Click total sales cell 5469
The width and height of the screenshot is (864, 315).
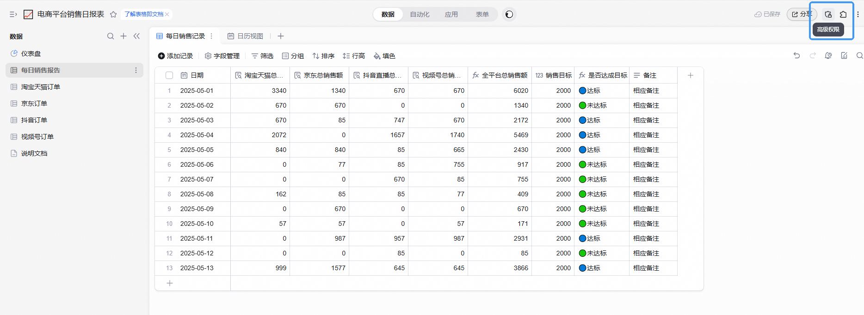[x=500, y=135]
